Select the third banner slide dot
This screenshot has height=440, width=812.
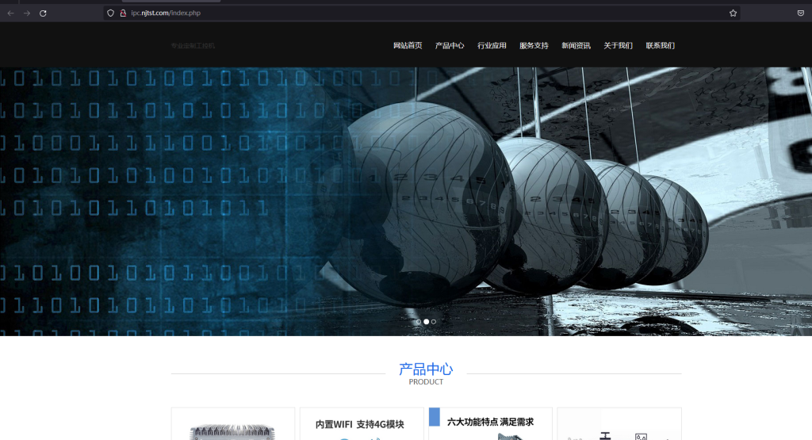pyautogui.click(x=434, y=322)
